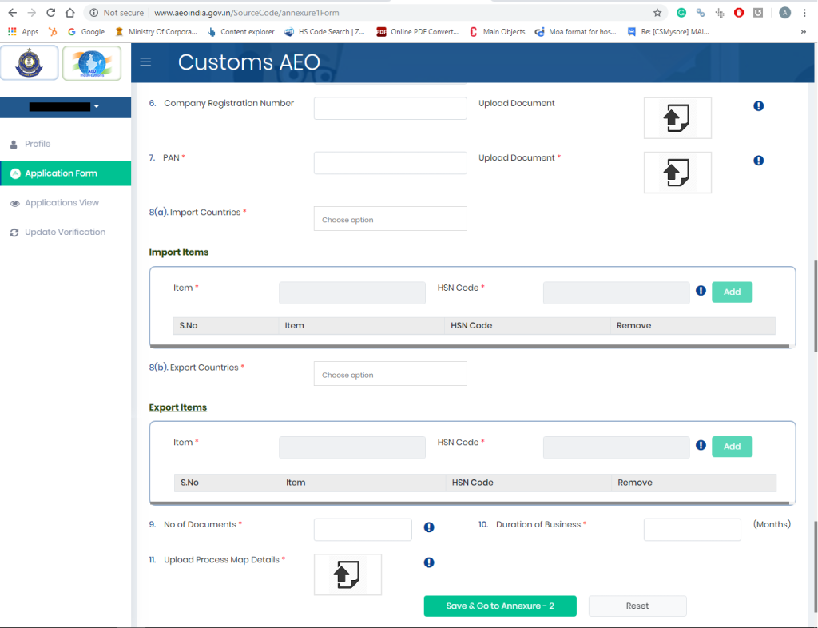The width and height of the screenshot is (818, 628).
Task: Upload document for Company Registration Number
Action: click(x=677, y=118)
